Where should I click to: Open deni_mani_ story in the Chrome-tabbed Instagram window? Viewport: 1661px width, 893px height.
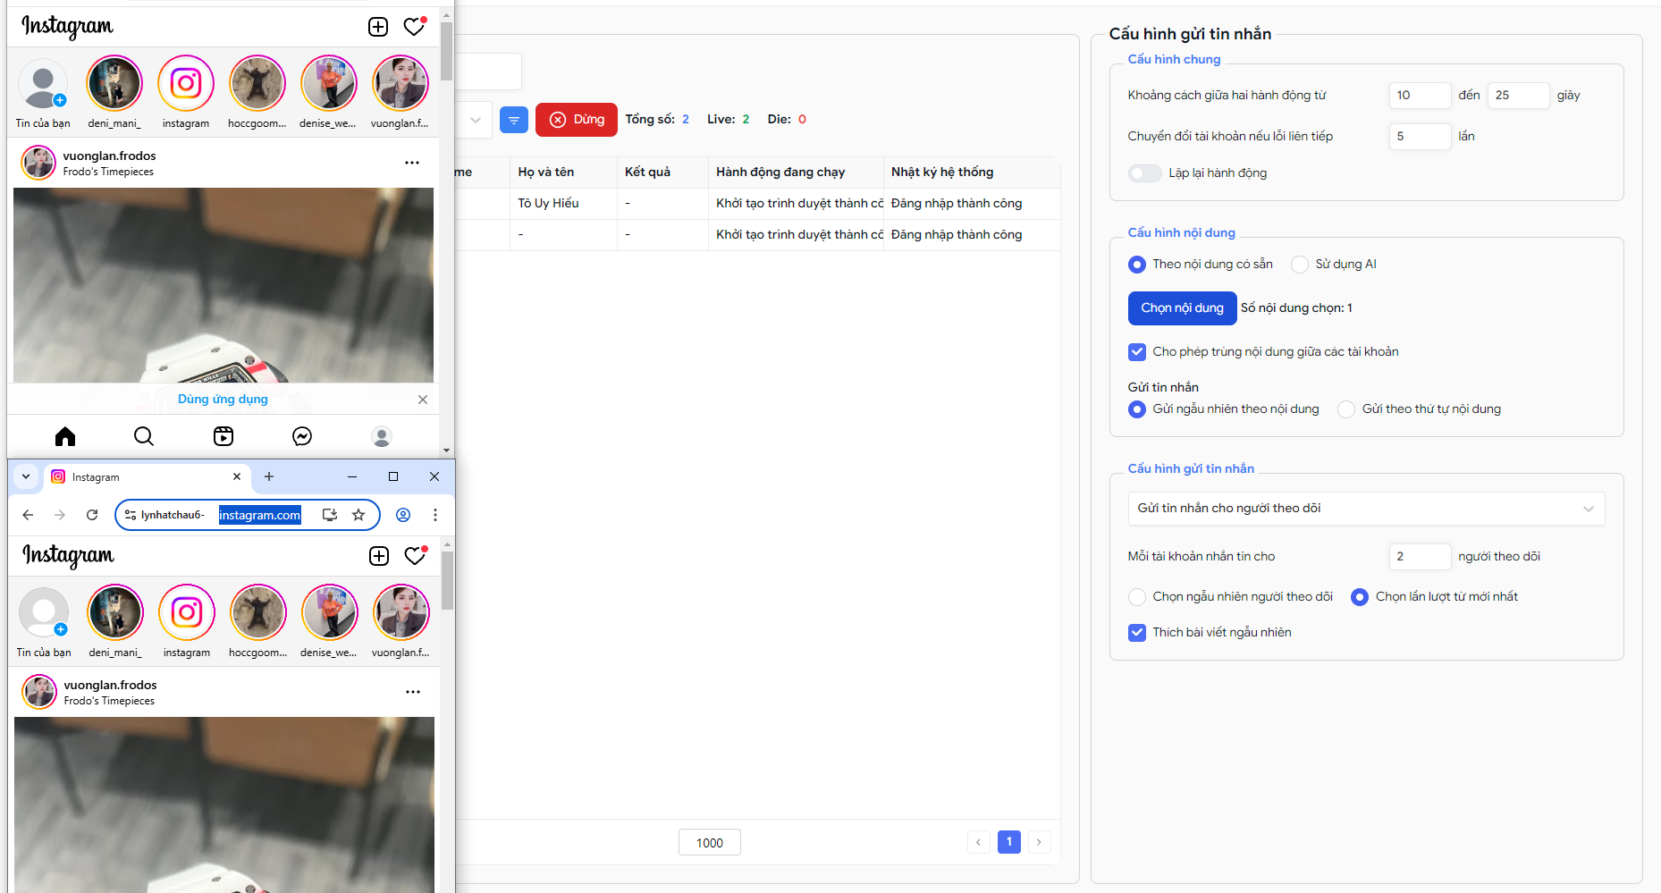tap(115, 613)
